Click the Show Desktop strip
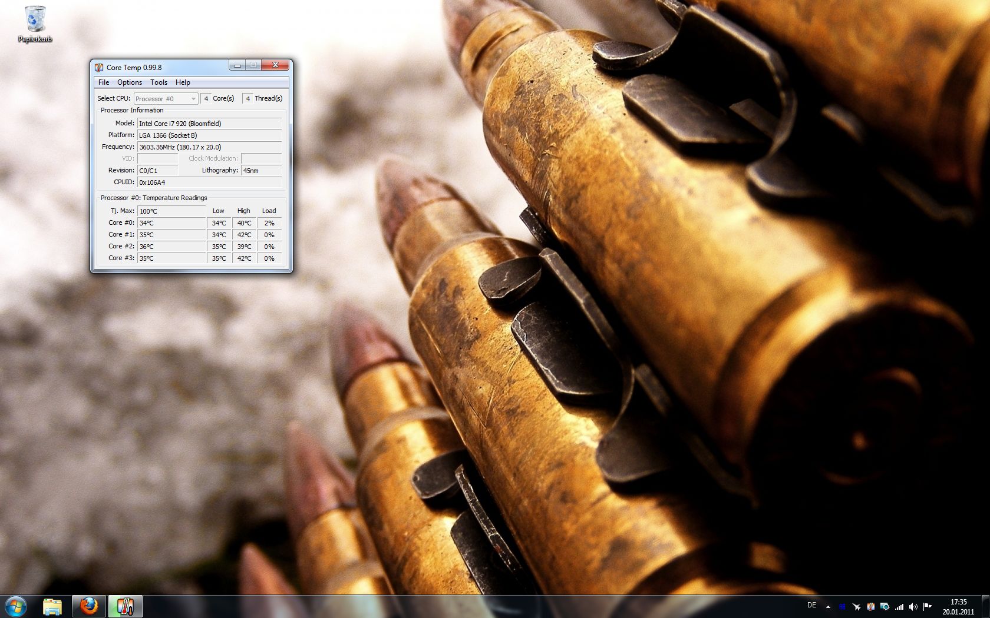The image size is (990, 618). coord(985,606)
